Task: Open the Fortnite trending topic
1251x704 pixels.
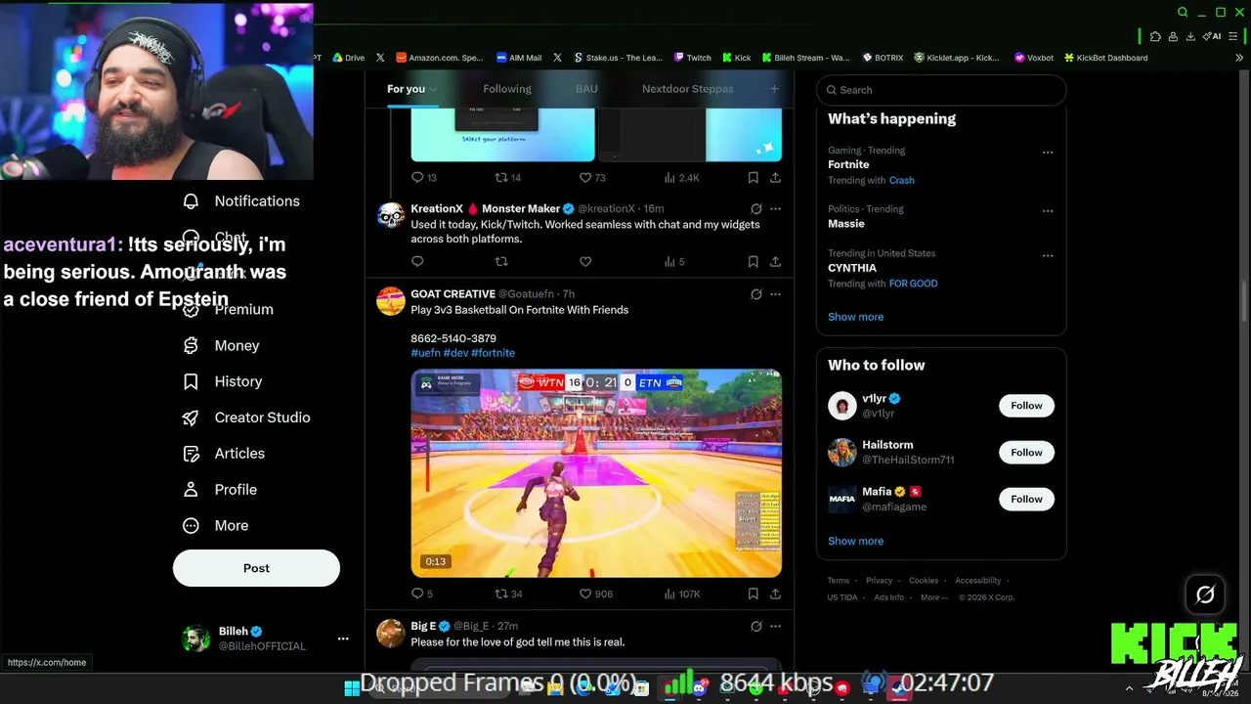Action: coord(848,165)
